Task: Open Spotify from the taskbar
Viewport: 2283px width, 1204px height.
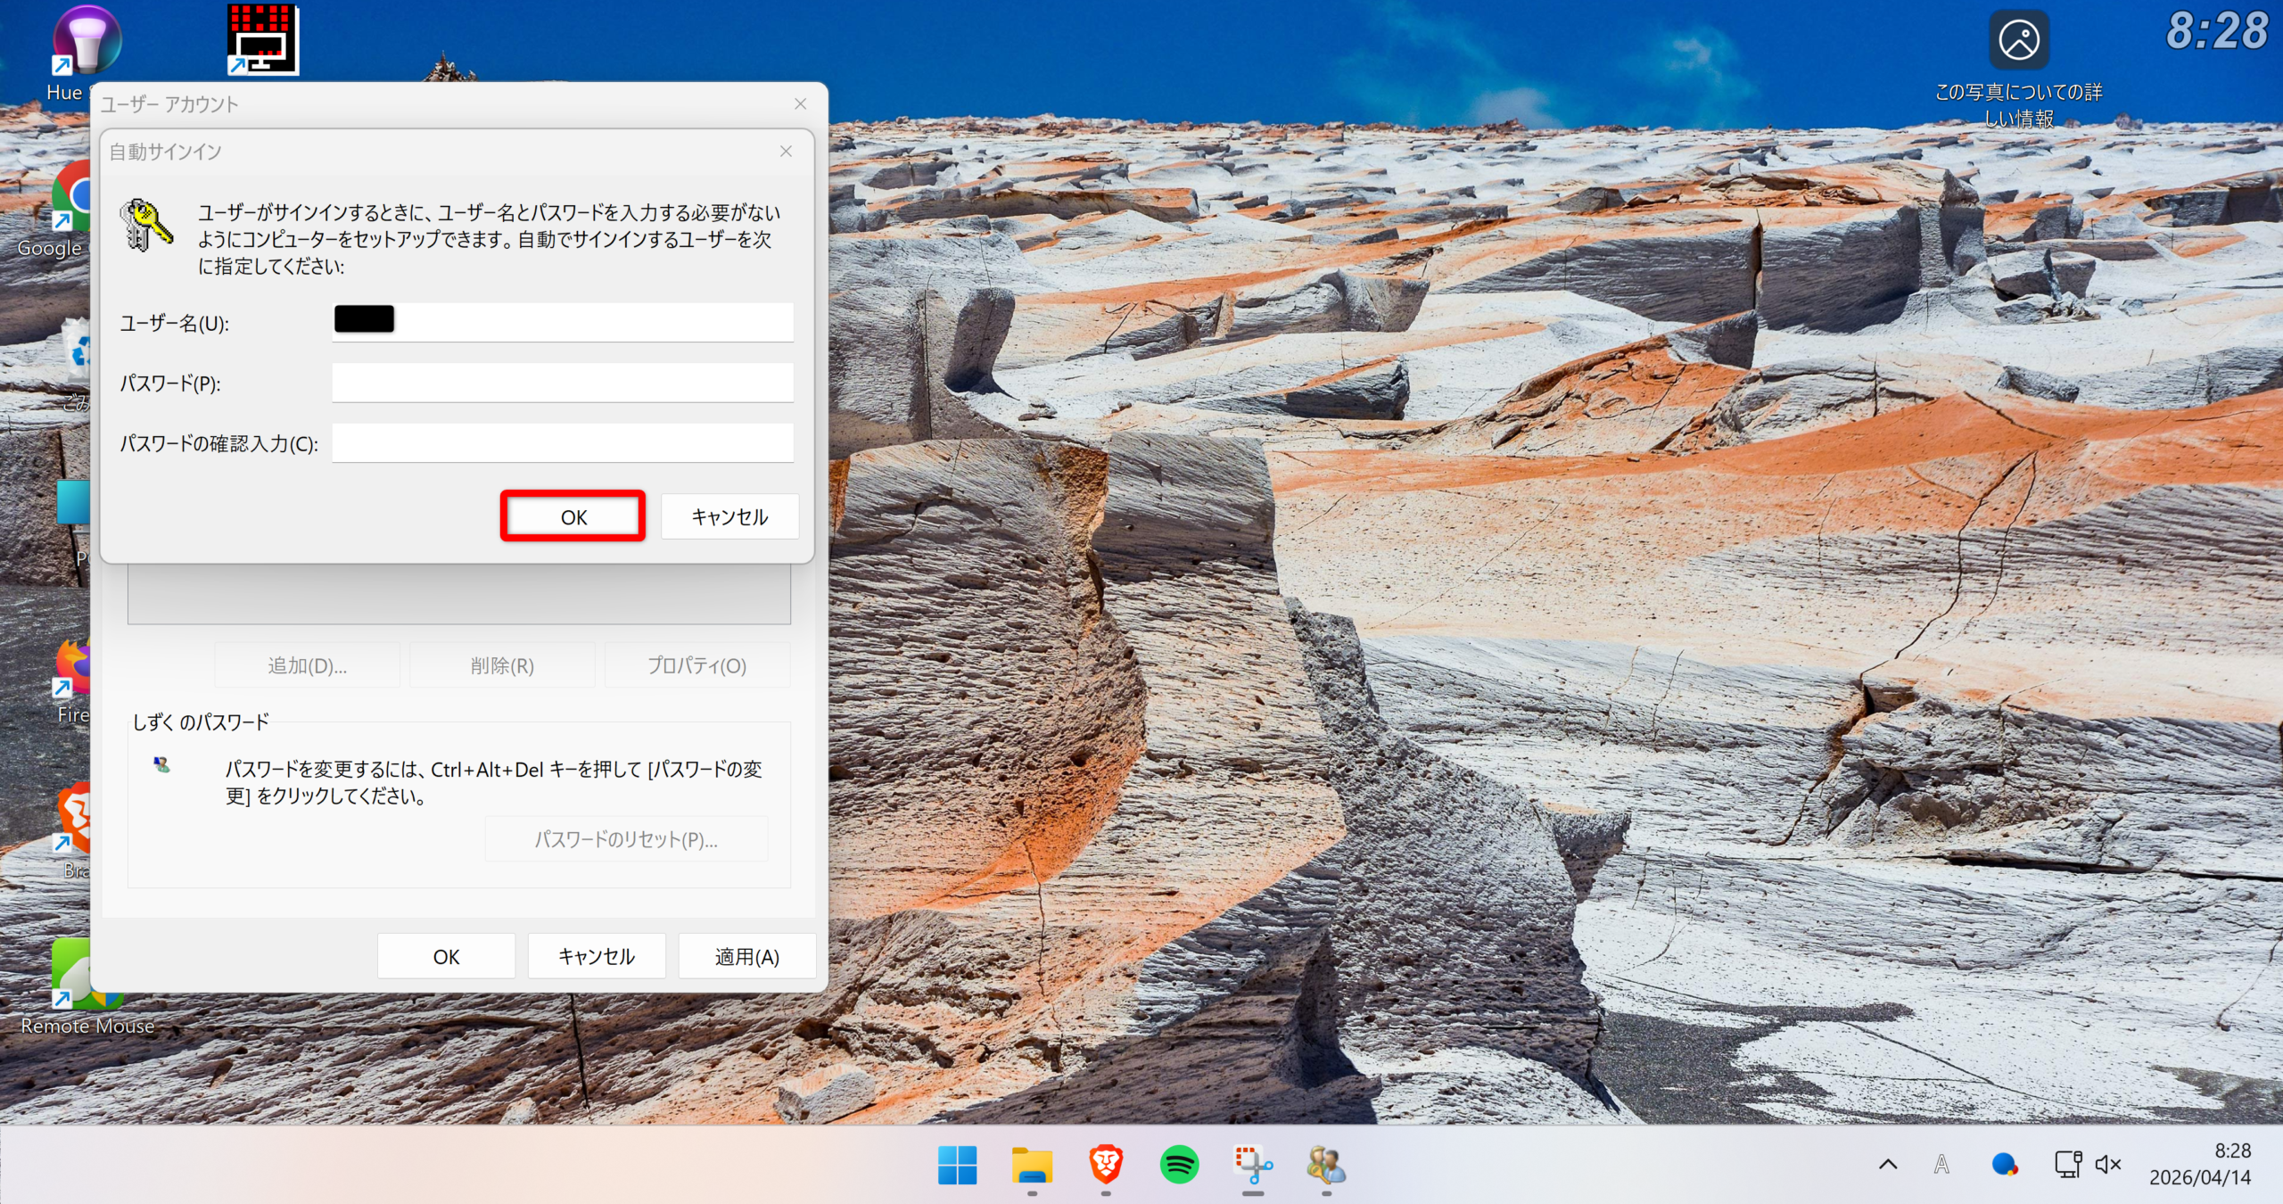Action: [1179, 1165]
